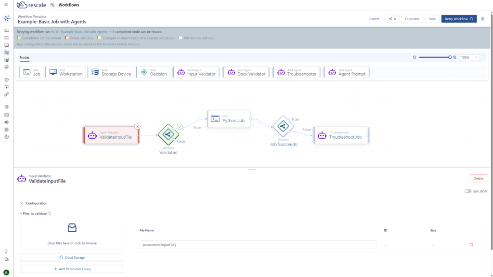Viewport: 493px width, 277px height.
Task: Click the green check badge on Validated decision
Action: click(x=180, y=127)
